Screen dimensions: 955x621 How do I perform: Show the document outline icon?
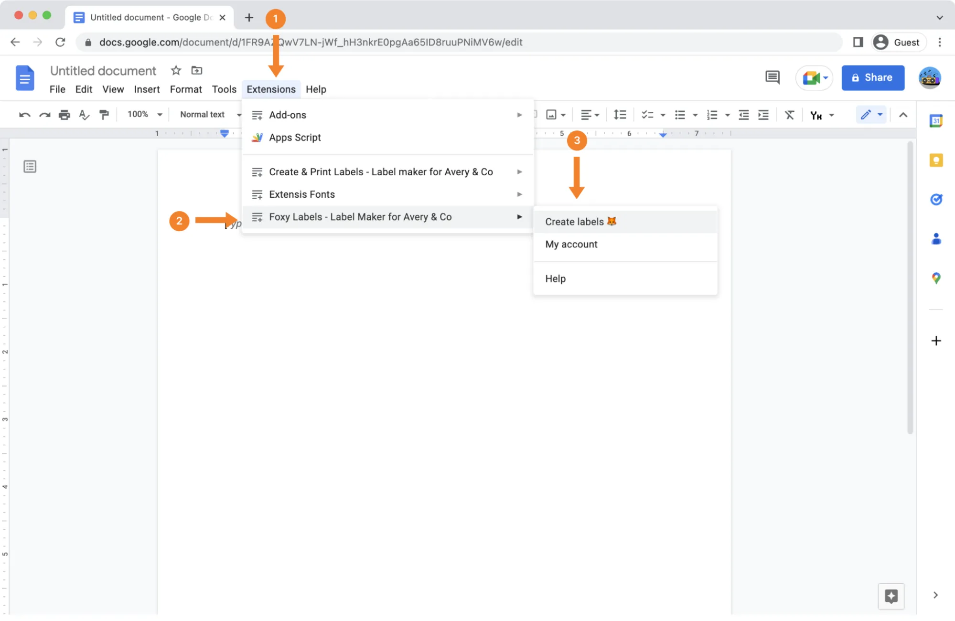(30, 167)
